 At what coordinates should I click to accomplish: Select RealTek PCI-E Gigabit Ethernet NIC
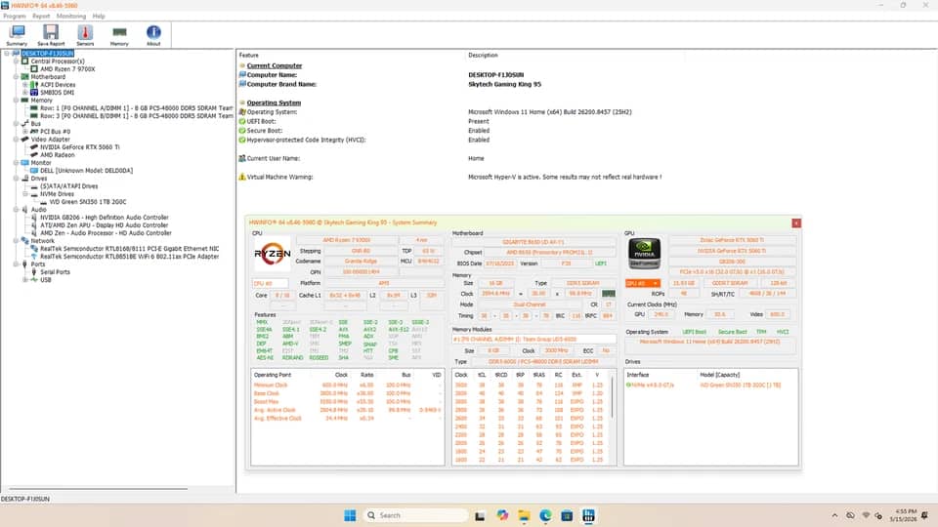point(129,248)
